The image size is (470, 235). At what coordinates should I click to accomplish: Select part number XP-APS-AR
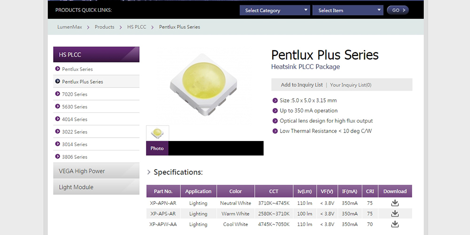point(163,214)
